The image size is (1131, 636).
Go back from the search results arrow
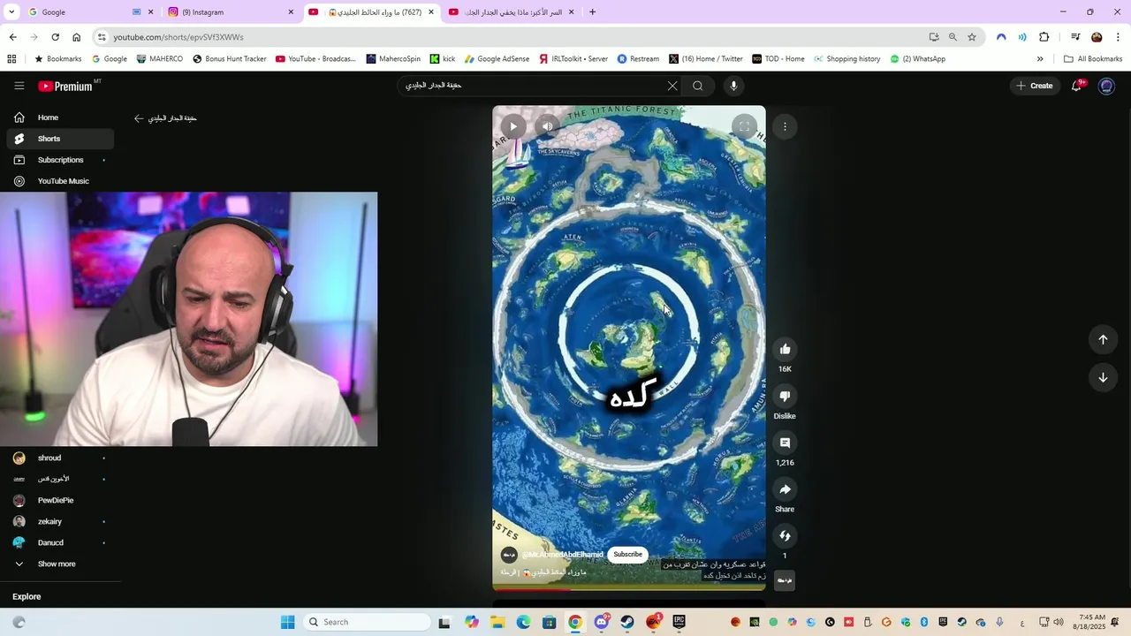coord(139,118)
